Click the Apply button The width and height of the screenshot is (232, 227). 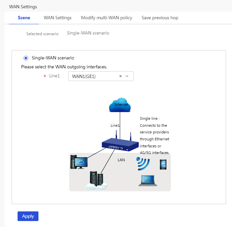tap(28, 216)
